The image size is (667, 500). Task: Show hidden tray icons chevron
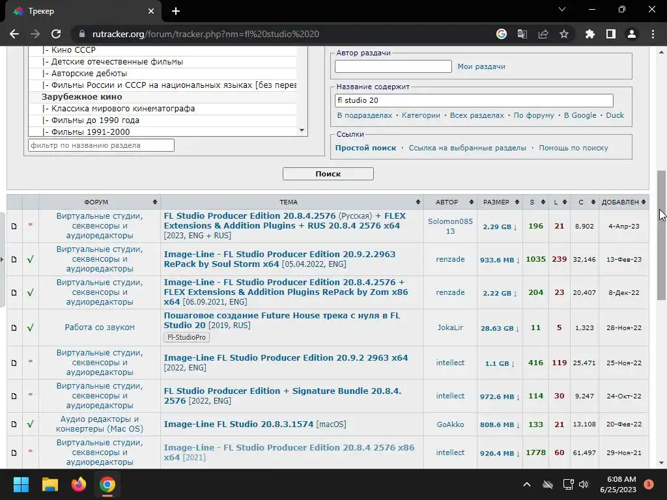click(526, 484)
